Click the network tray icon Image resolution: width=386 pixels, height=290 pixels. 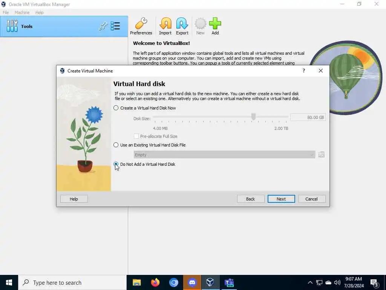click(x=319, y=282)
